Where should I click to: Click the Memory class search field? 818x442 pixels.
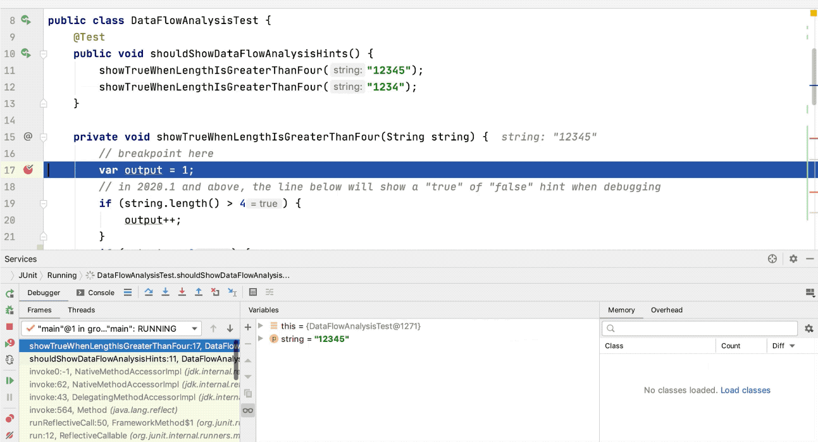pos(700,328)
